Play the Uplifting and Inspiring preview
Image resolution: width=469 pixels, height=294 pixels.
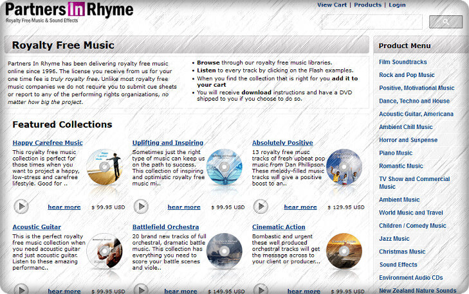pos(141,207)
